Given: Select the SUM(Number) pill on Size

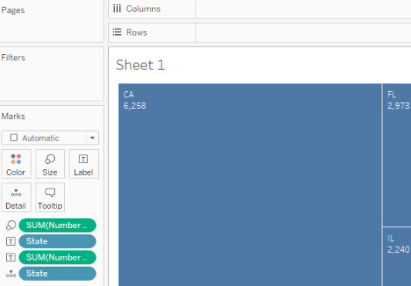Looking at the screenshot, I should [x=57, y=226].
